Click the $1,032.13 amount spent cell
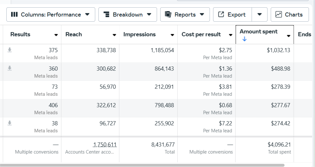 click(x=278, y=50)
